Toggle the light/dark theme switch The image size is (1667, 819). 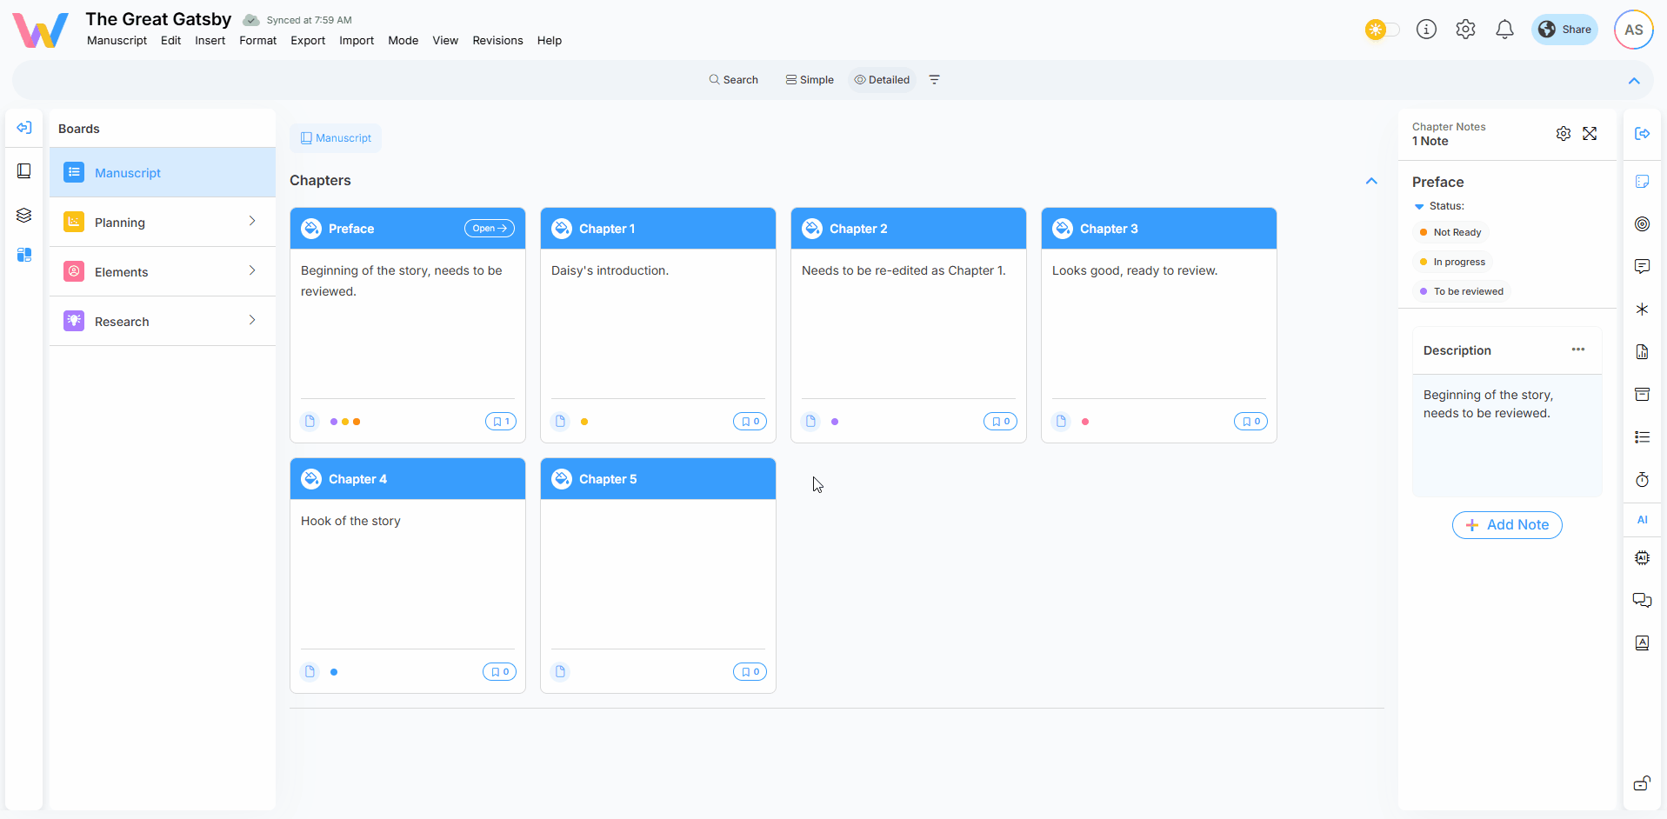(1382, 30)
